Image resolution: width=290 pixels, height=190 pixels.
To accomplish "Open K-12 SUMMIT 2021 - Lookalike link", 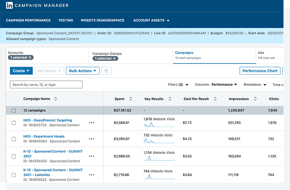I will pyautogui.click(x=53, y=172).
